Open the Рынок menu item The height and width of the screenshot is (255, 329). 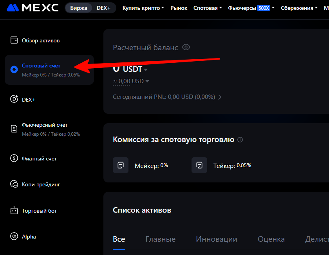point(179,8)
